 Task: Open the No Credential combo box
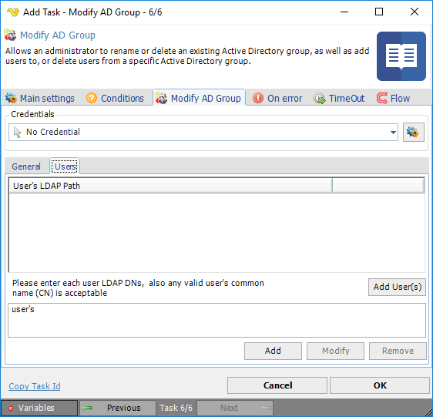pyautogui.click(x=203, y=133)
